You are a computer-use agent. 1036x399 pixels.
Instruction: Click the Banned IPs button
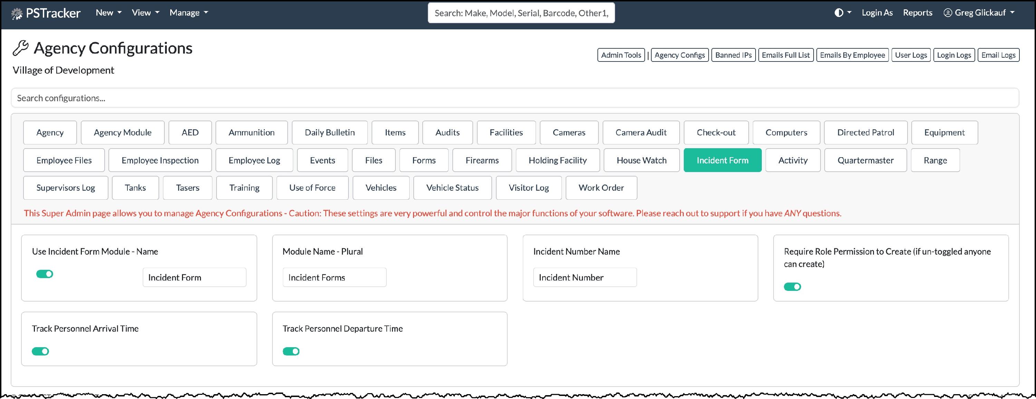pos(733,55)
